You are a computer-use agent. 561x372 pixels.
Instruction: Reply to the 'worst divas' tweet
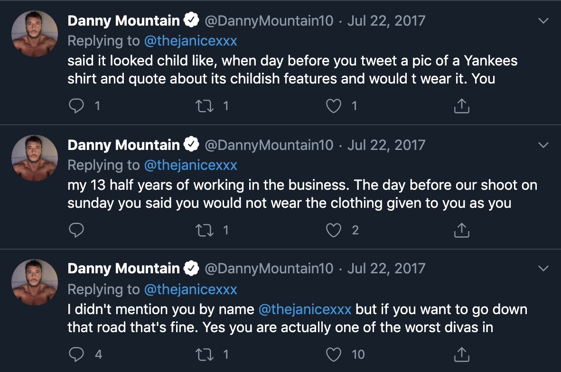point(76,354)
